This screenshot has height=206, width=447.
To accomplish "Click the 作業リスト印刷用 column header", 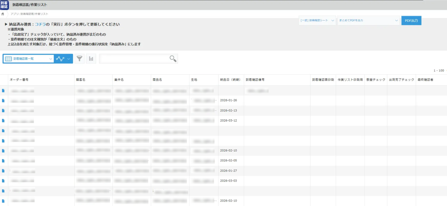I will [x=350, y=80].
